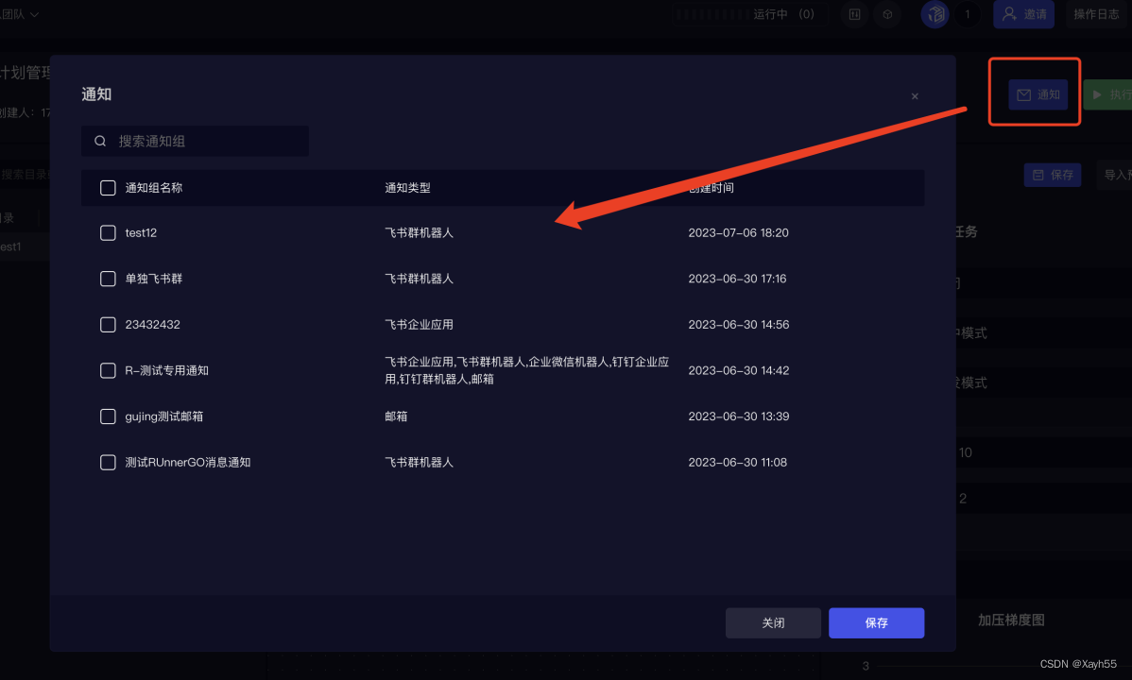
Task: Tick the checkbox for R-测试专用通知
Action: pyautogui.click(x=108, y=370)
